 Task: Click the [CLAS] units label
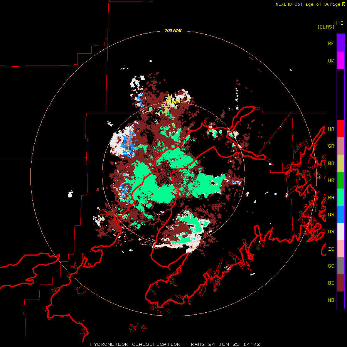(x=326, y=27)
